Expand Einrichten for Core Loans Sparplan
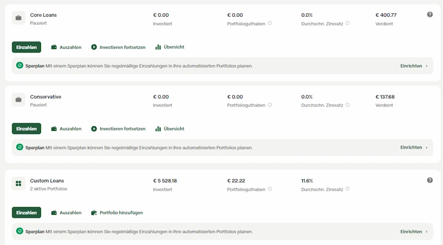The image size is (443, 245). (x=414, y=66)
